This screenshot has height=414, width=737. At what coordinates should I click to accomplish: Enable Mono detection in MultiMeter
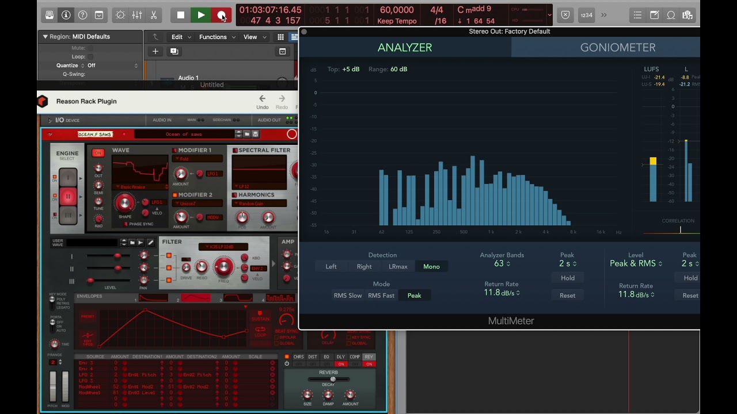431,266
